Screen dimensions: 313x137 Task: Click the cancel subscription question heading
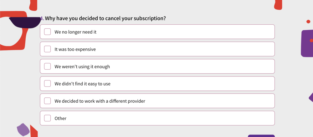coord(105,18)
